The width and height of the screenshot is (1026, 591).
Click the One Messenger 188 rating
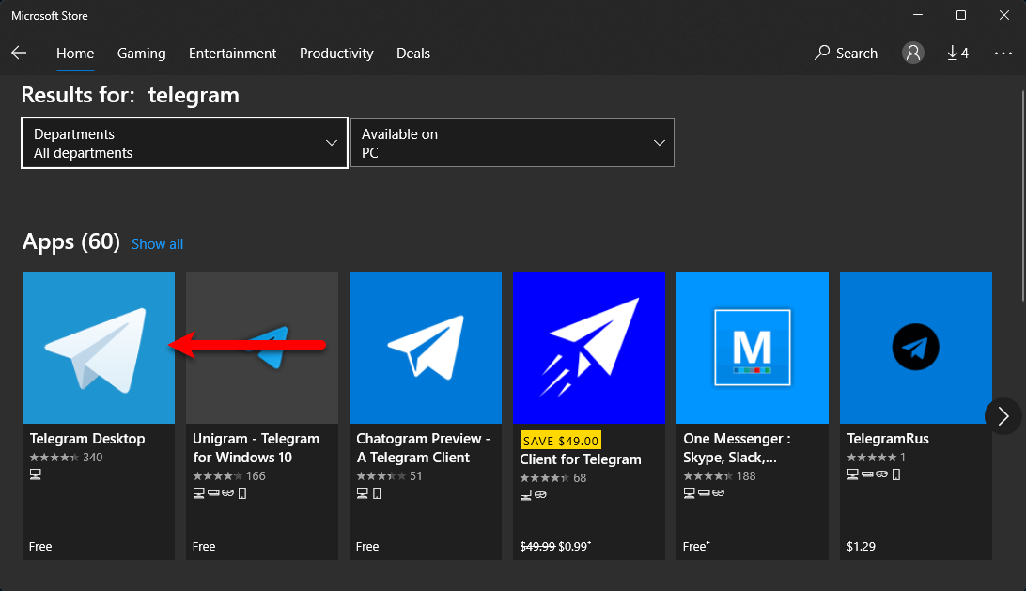coord(746,475)
